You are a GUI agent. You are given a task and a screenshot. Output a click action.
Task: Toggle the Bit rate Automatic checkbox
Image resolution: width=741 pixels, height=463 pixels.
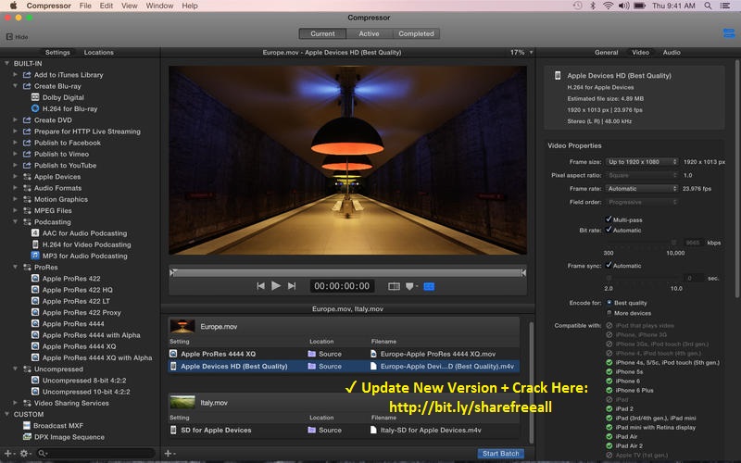(609, 230)
